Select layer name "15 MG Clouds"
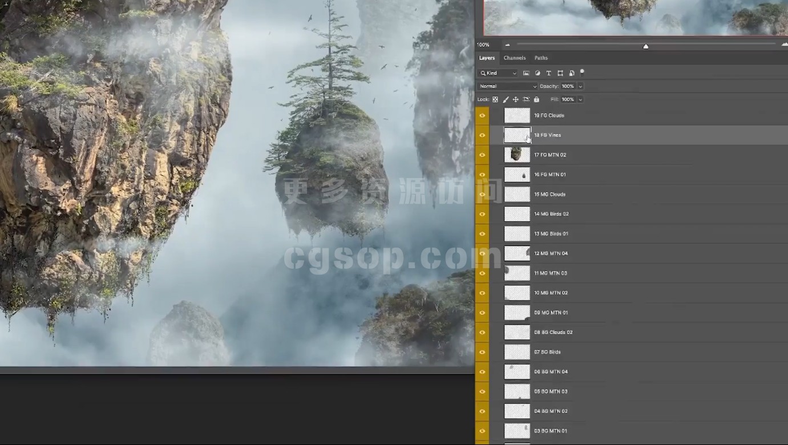 [x=549, y=195]
